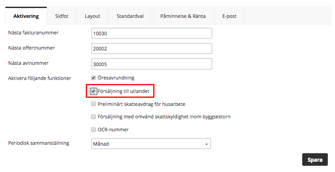Screen dimensions: 335x172
Task: Click the Nästa avinummer field
Action: pos(152,64)
